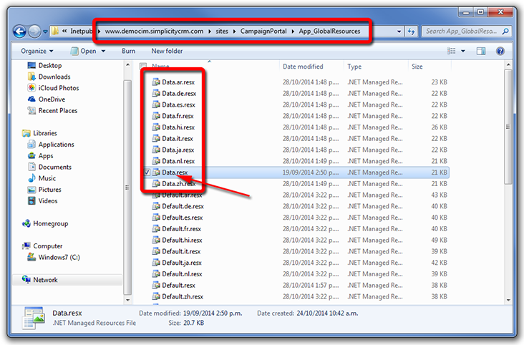This screenshot has width=524, height=345.
Task: Click the Inetpub breadcrumb segment
Action: point(81,31)
